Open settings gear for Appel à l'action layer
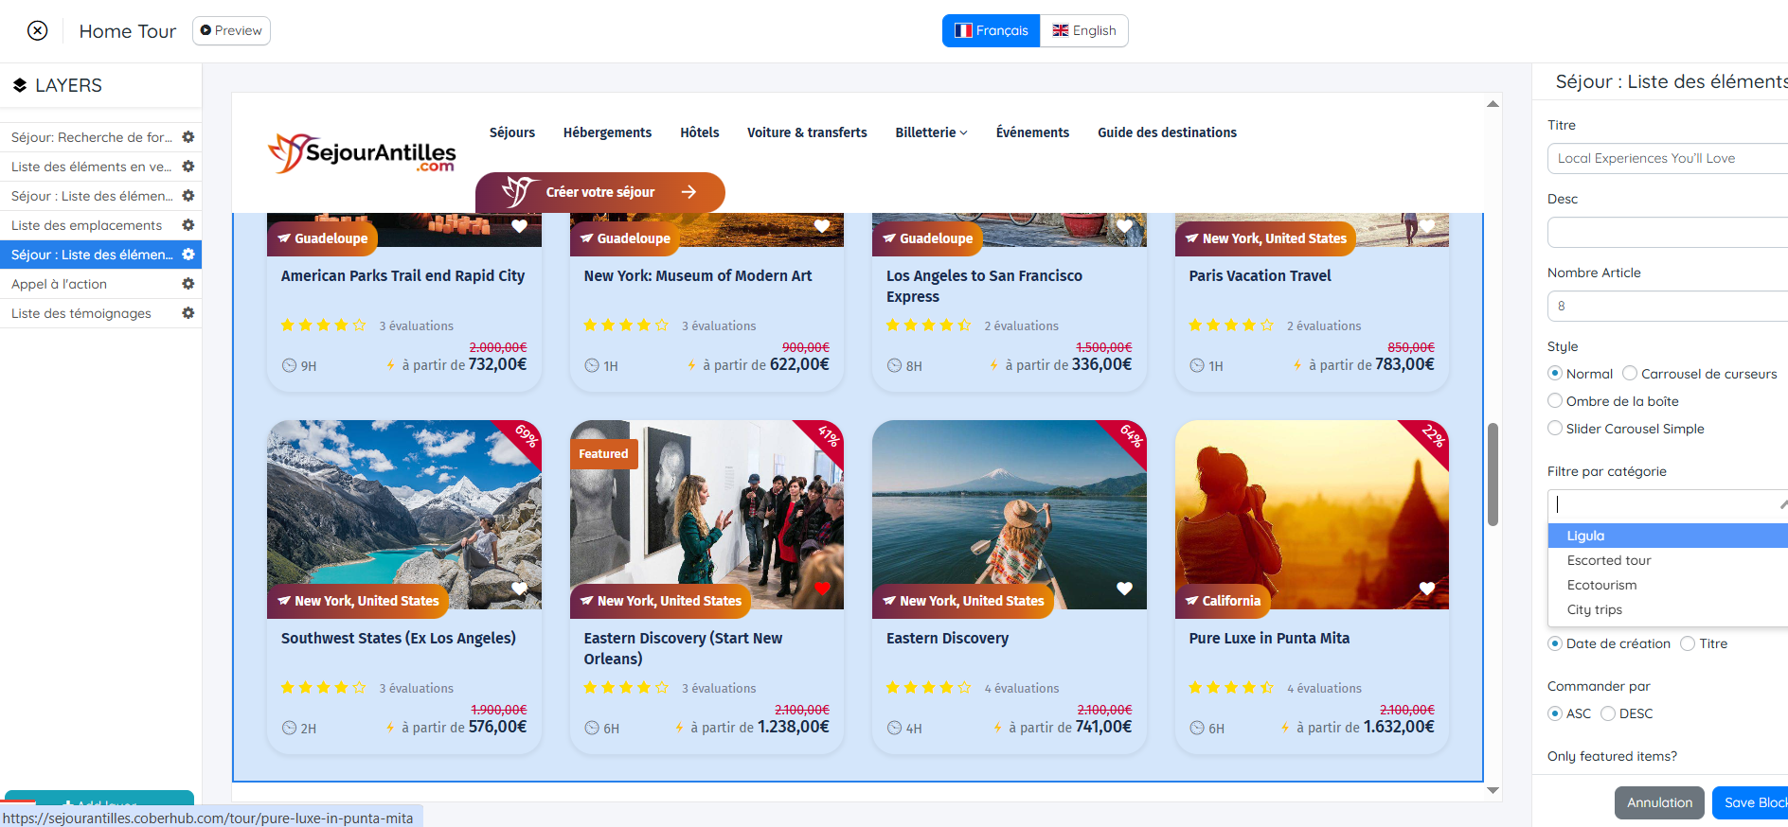The image size is (1788, 827). tap(188, 284)
